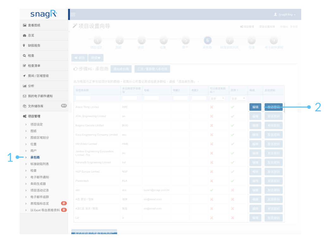Screen dimensions: 324x243
Task: Click the arrow icon beside 房间 / 区域签收
Action: click(x=24, y=76)
